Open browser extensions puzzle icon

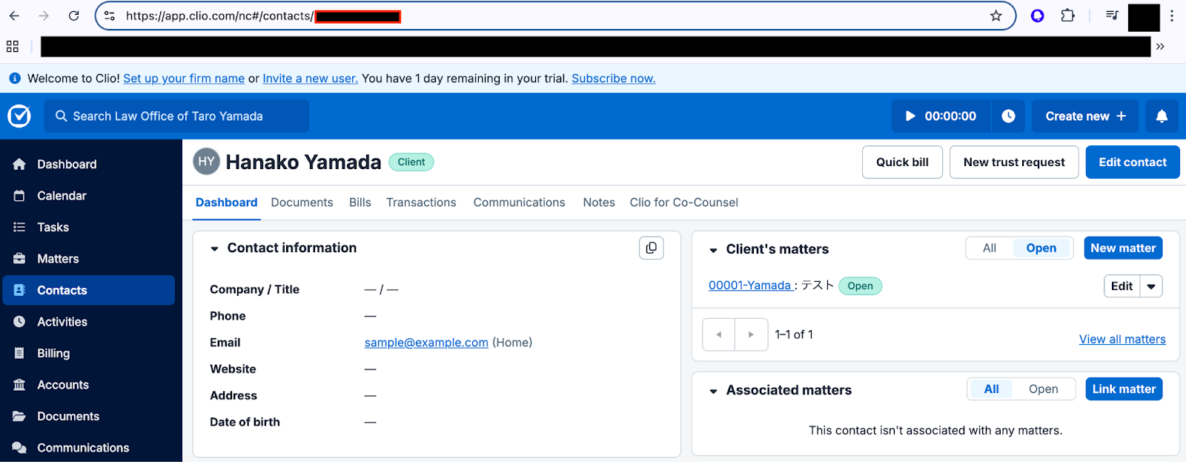[x=1067, y=16]
